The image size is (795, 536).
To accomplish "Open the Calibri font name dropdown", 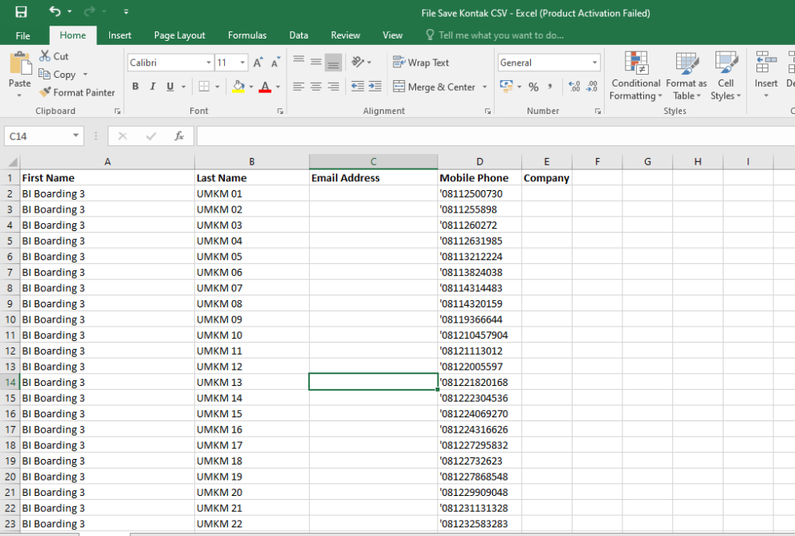I will coord(209,63).
